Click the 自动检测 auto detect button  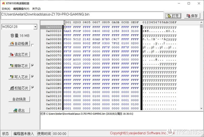(x=19, y=43)
